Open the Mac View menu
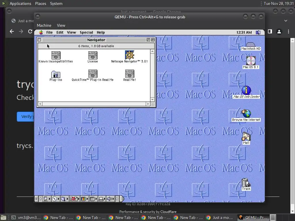The height and width of the screenshot is (221, 295). coord(71,32)
